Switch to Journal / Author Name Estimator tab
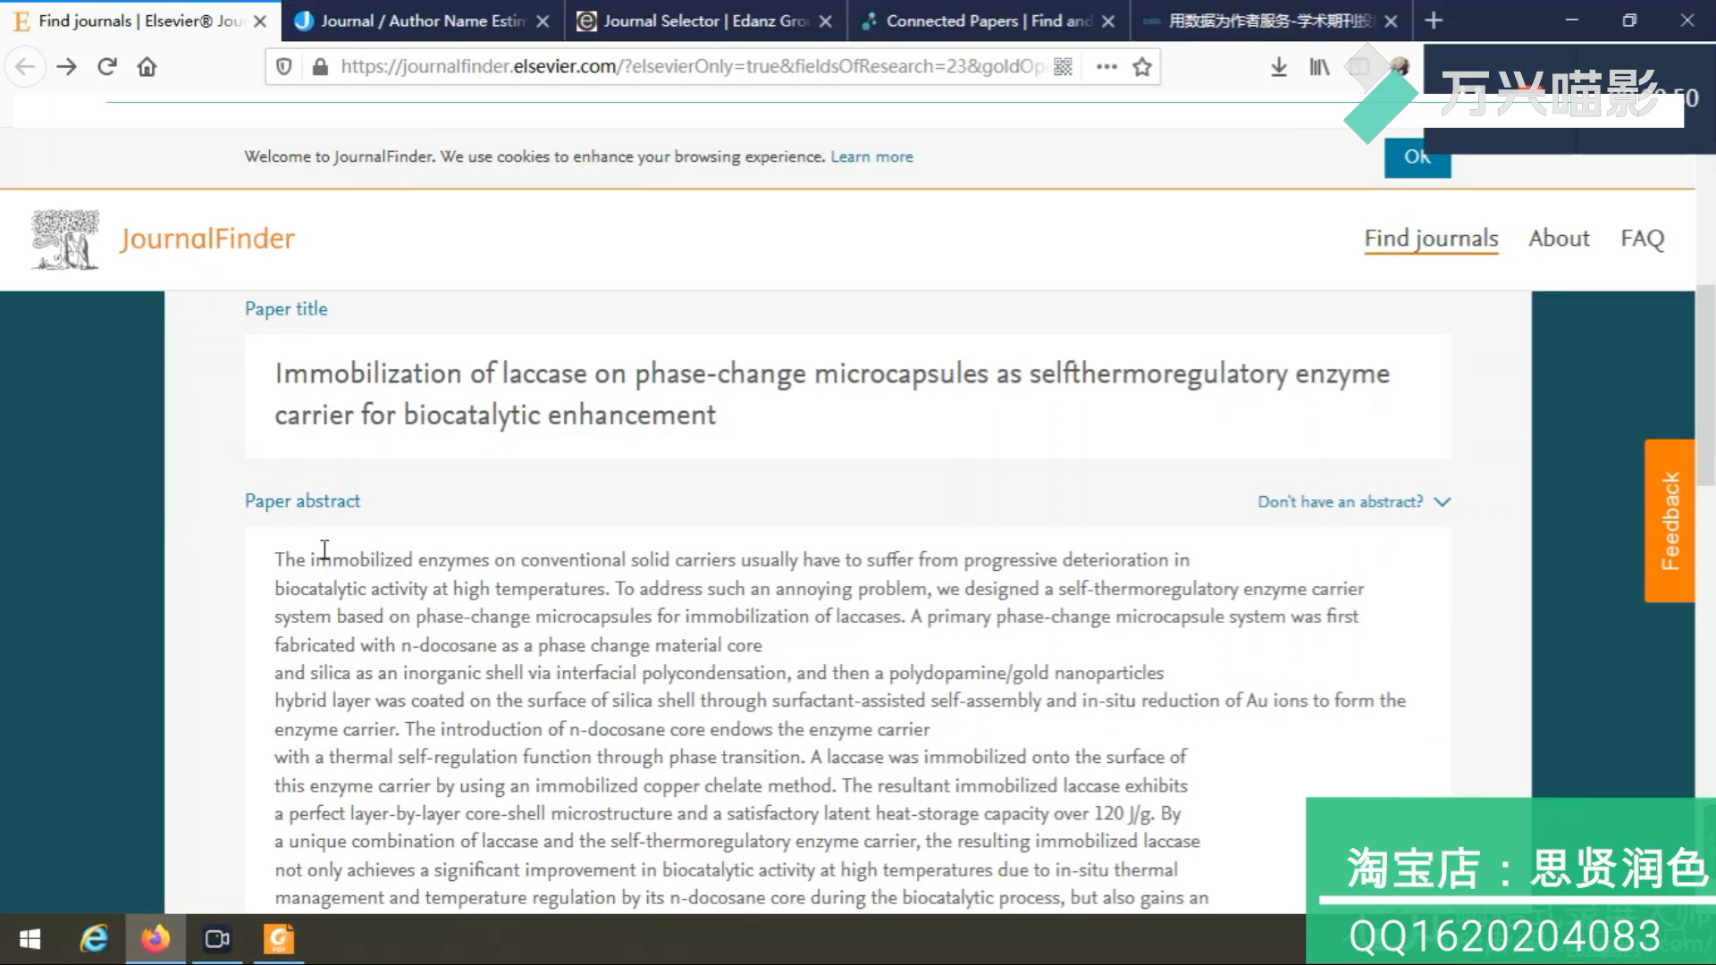Viewport: 1716px width, 965px height. (x=422, y=21)
